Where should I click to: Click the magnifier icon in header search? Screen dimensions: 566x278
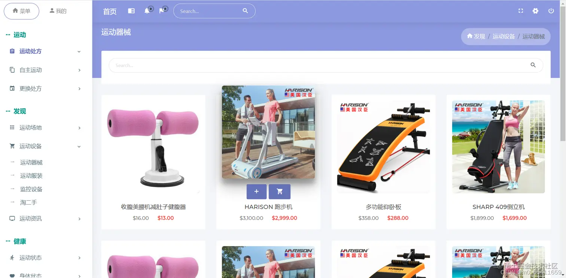245,11
